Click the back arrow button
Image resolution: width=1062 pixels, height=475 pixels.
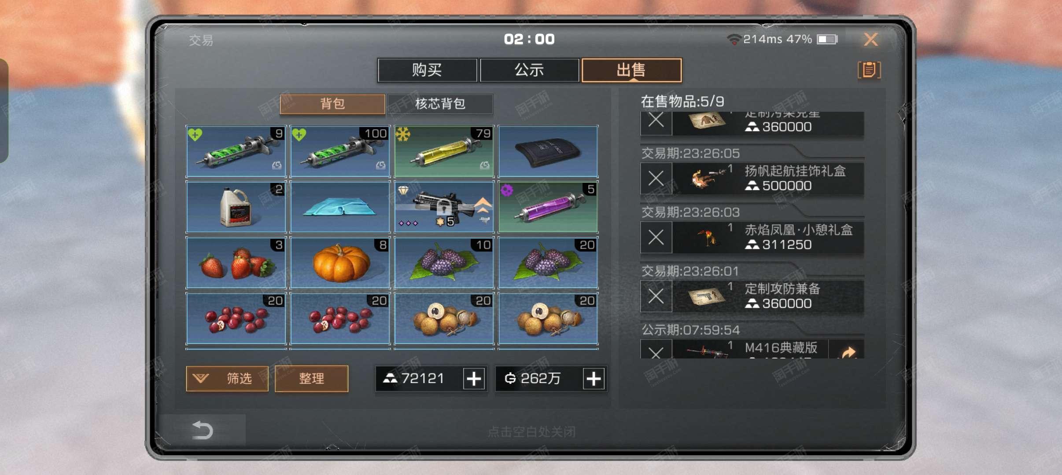[203, 430]
